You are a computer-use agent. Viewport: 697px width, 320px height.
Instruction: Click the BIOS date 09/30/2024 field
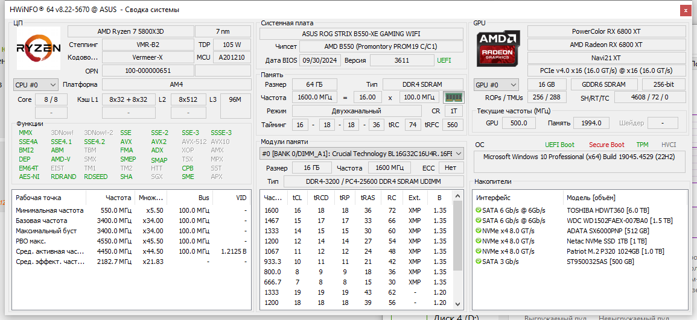coord(320,60)
